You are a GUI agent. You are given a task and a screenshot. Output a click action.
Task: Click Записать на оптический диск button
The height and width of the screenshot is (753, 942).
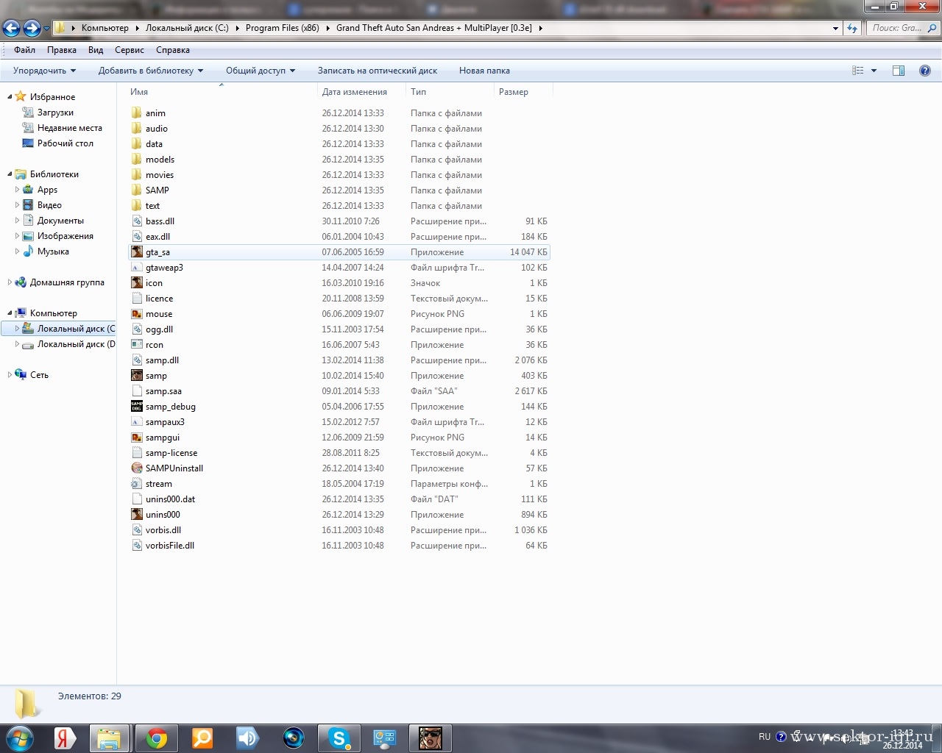click(377, 71)
